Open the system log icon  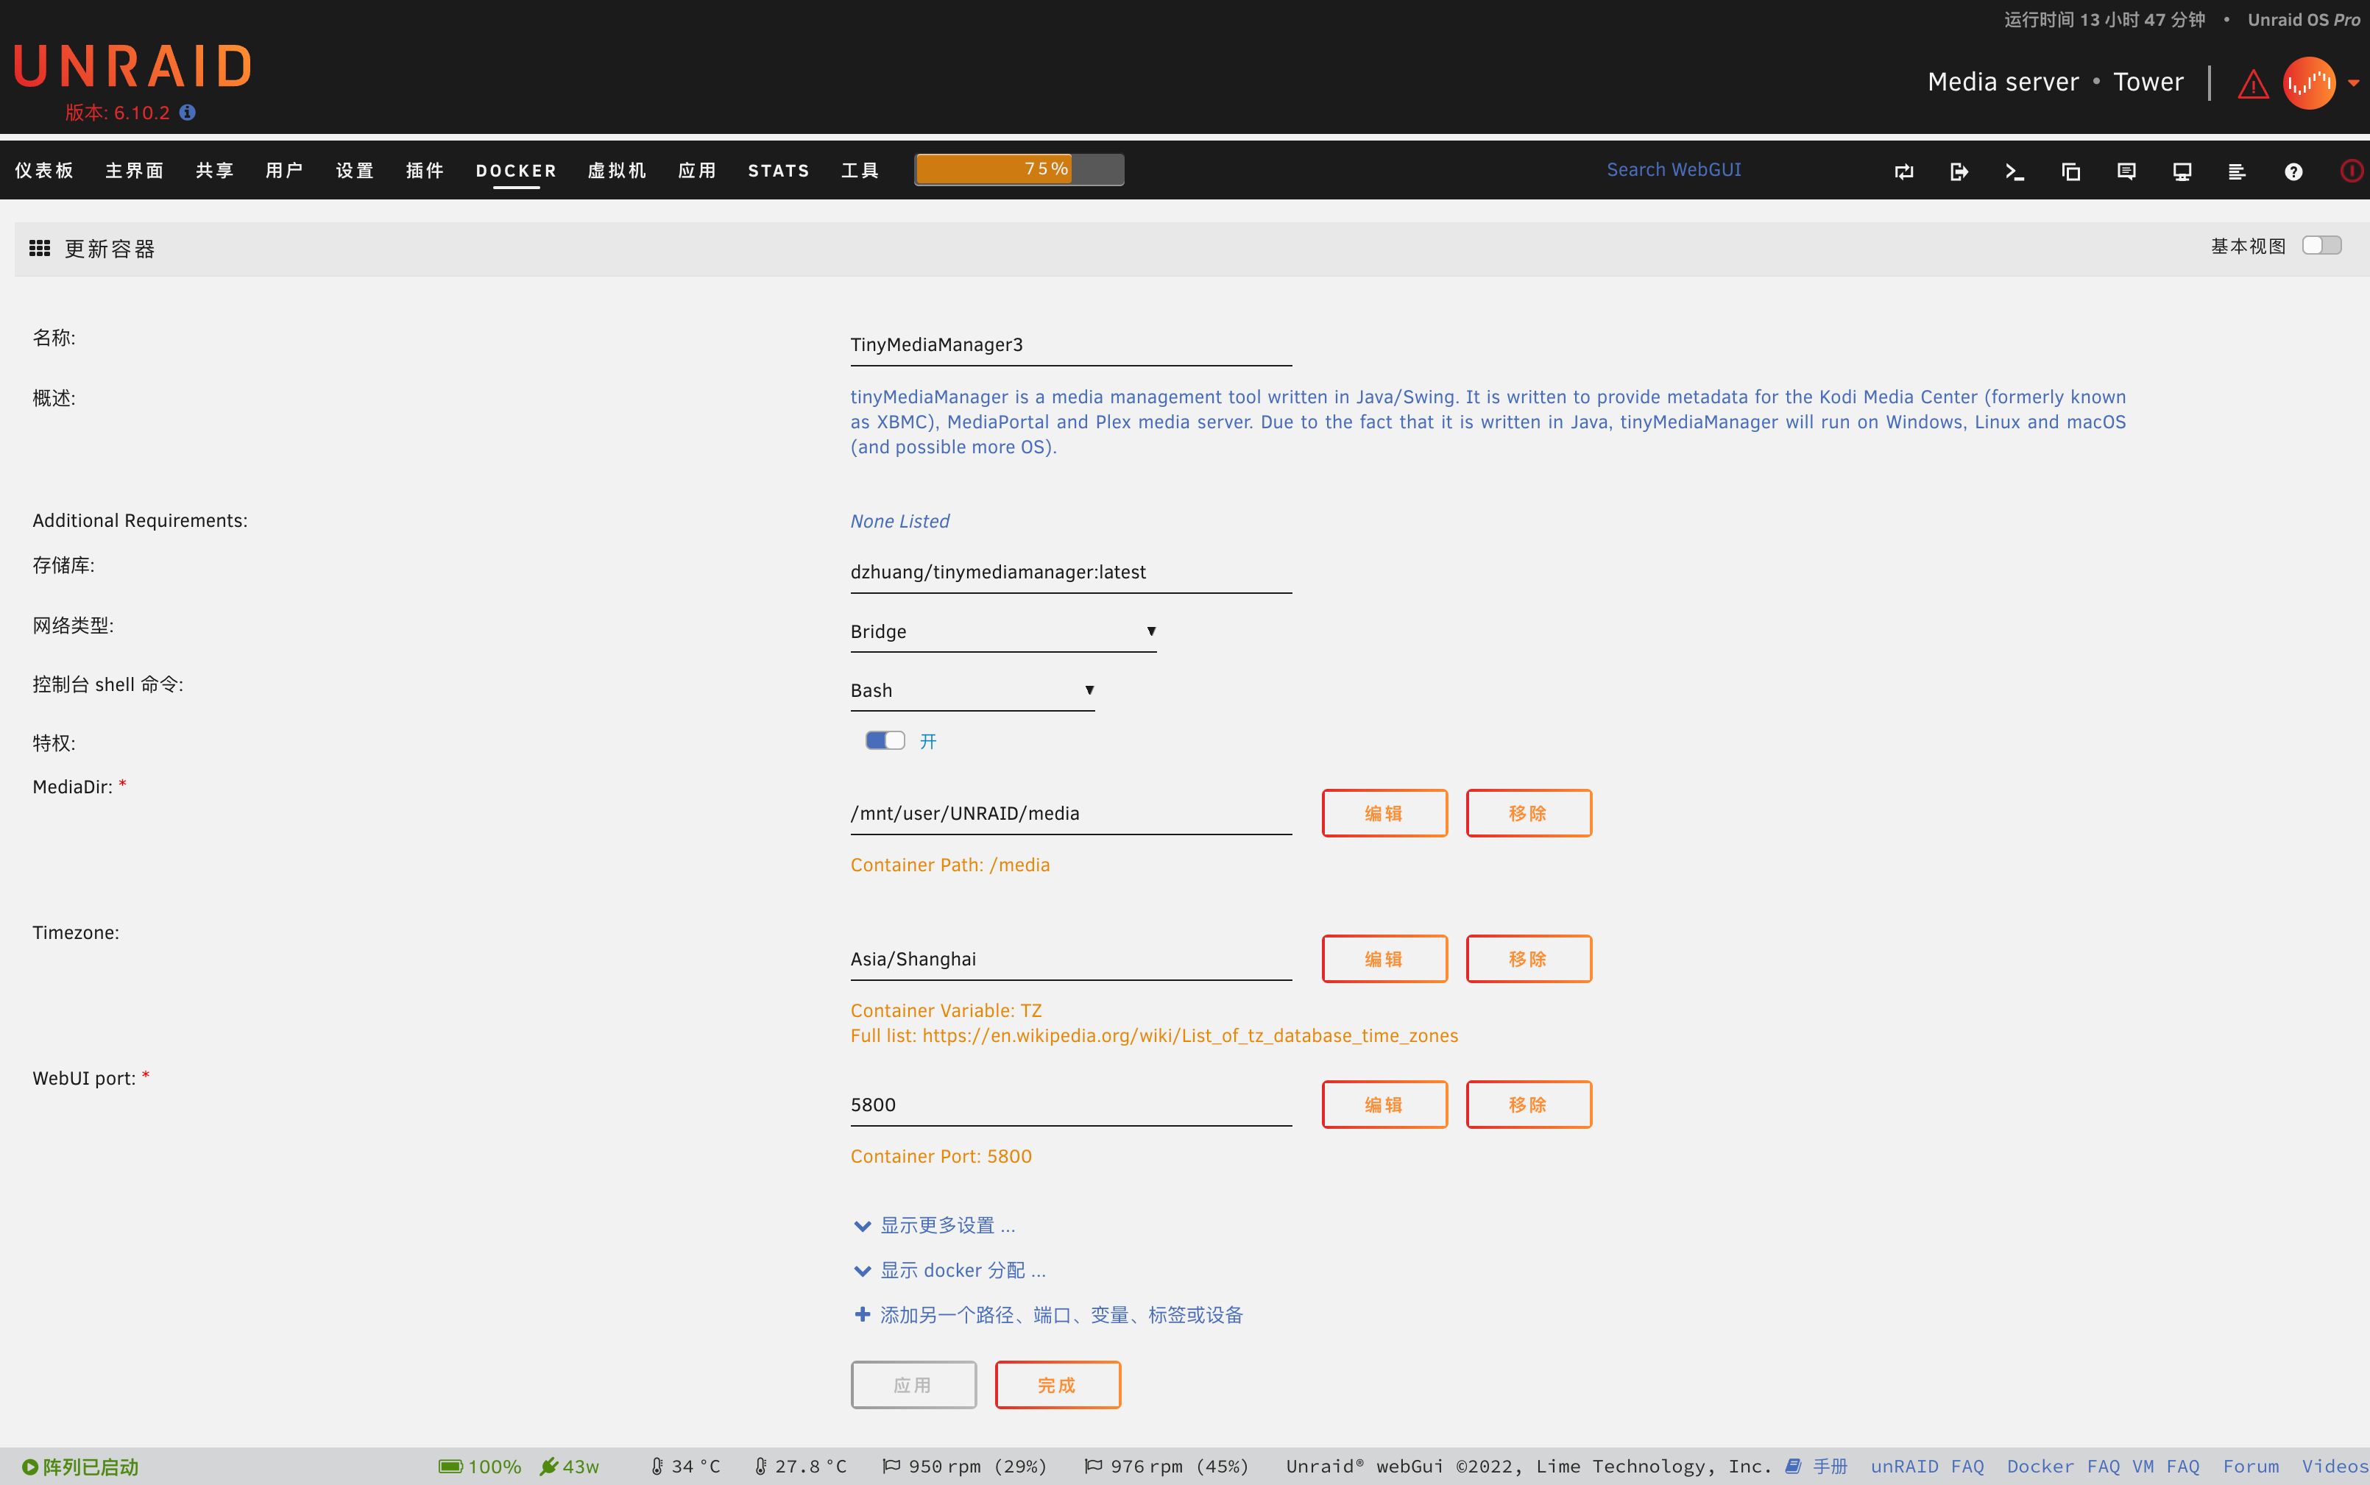point(2238,171)
